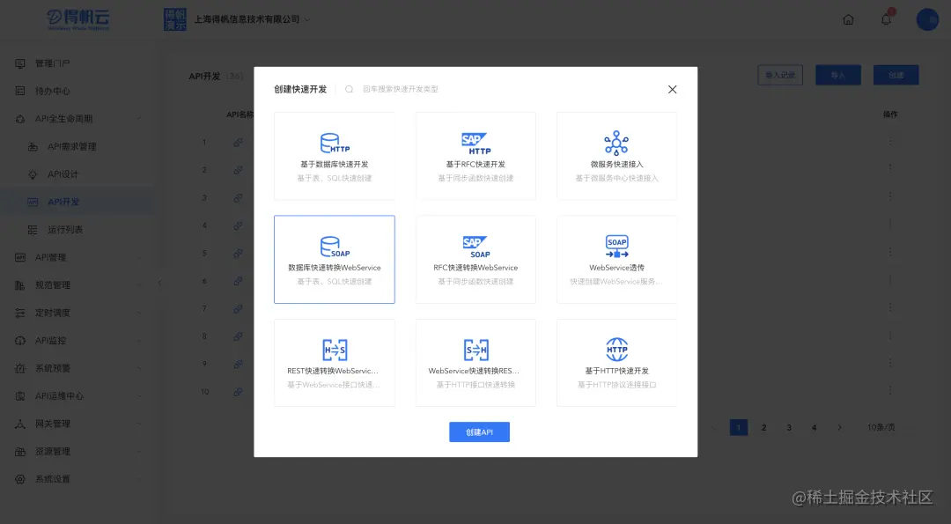Click the 基于表、SQL快速创建 text under 基于数据库快速开发
The image size is (951, 524).
(x=335, y=178)
